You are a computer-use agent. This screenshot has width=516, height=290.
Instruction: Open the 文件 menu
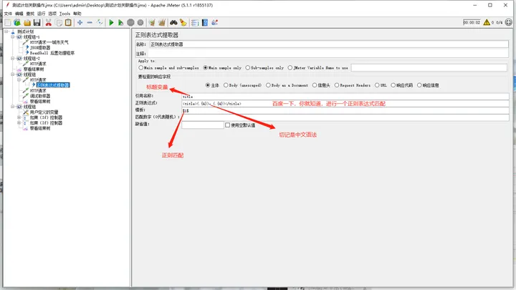click(x=8, y=14)
